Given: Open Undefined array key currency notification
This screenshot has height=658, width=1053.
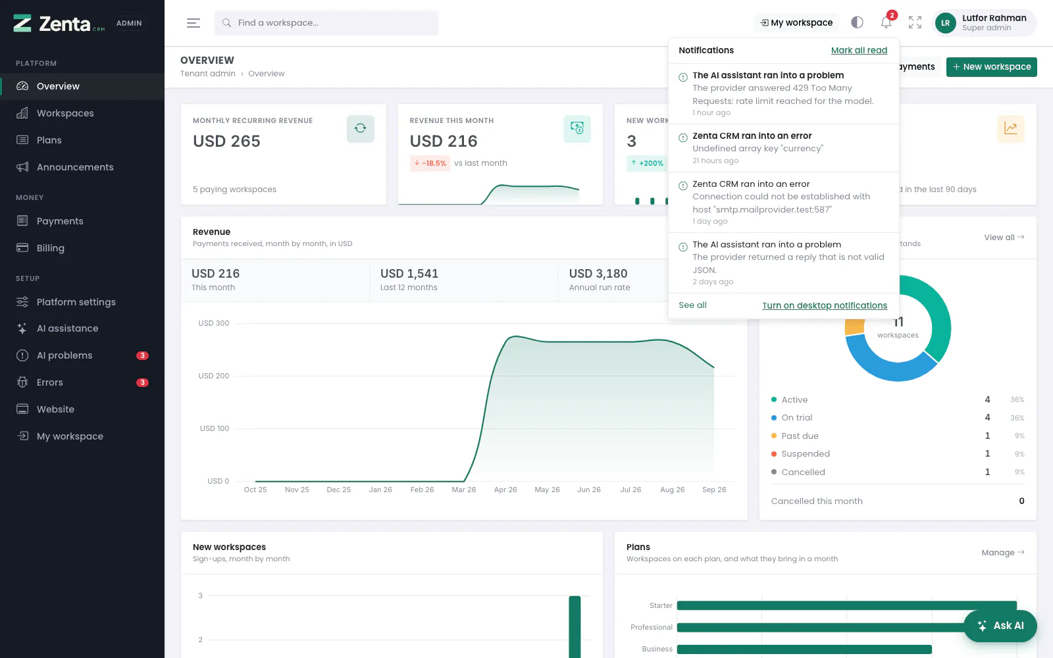Looking at the screenshot, I should pyautogui.click(x=784, y=148).
